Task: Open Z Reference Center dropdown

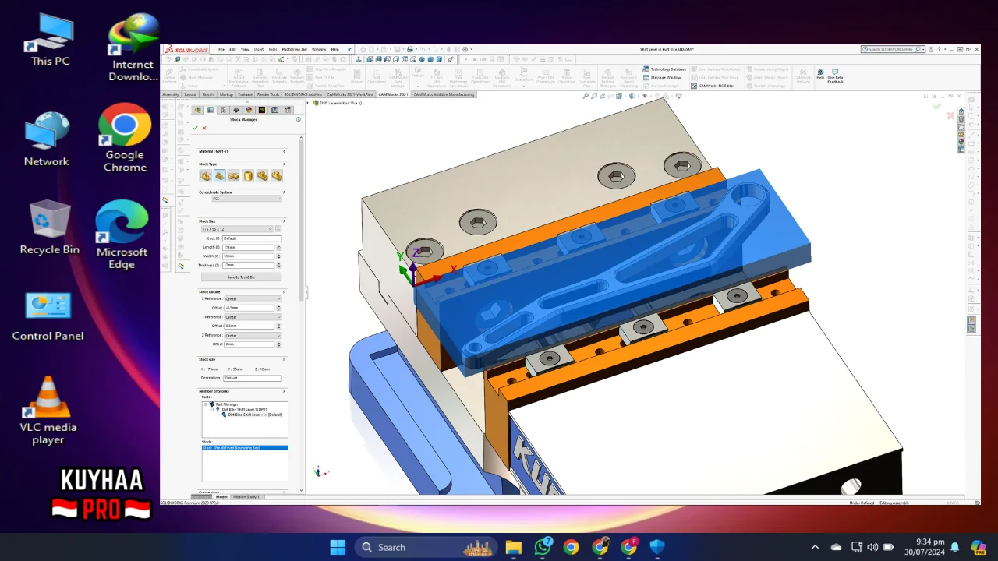Action: pos(253,335)
